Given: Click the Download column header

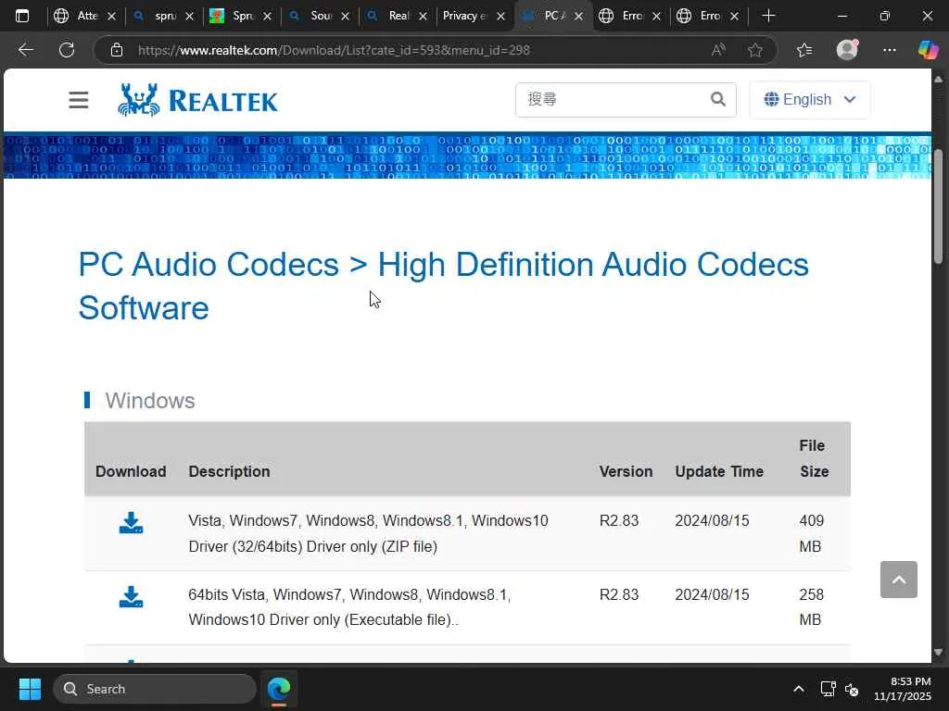Looking at the screenshot, I should pos(131,471).
